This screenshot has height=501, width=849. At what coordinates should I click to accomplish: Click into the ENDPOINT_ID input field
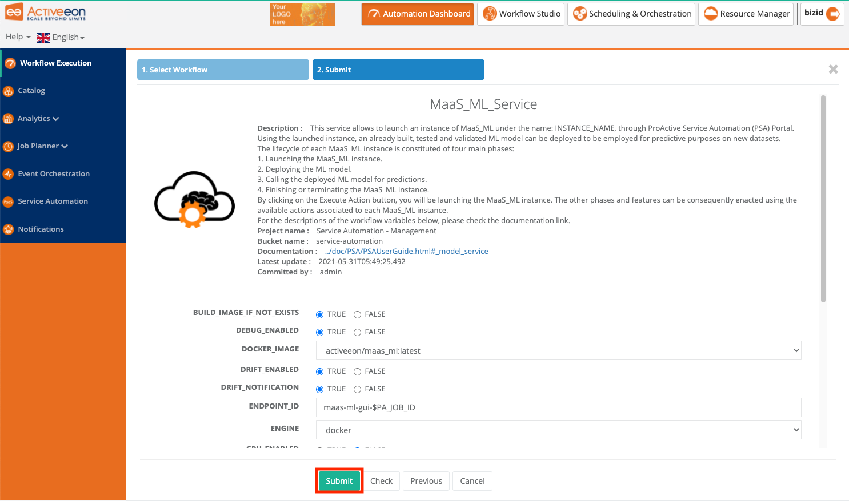tap(558, 407)
